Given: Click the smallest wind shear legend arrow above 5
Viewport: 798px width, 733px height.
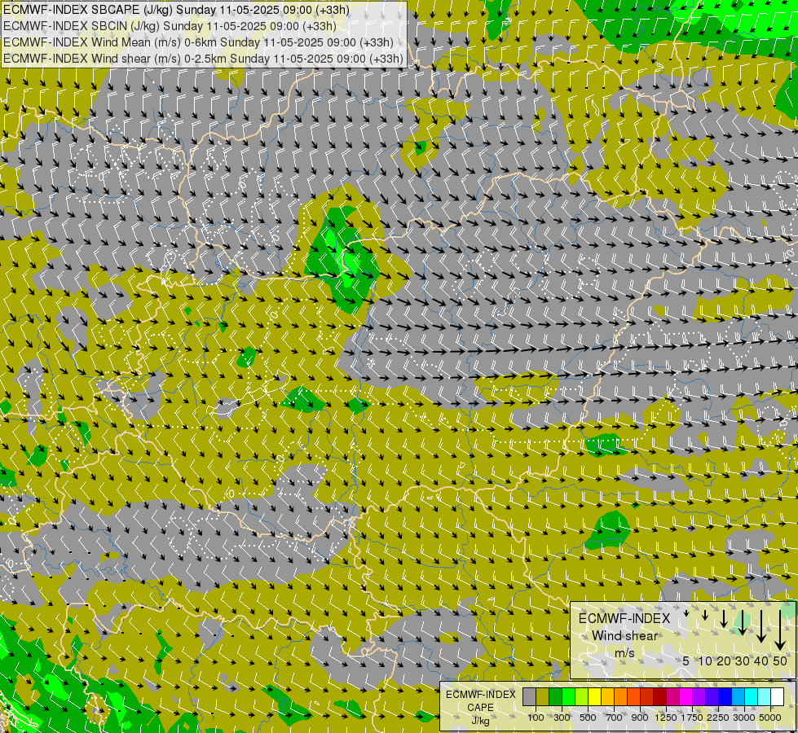Looking at the screenshot, I should coord(686,613).
